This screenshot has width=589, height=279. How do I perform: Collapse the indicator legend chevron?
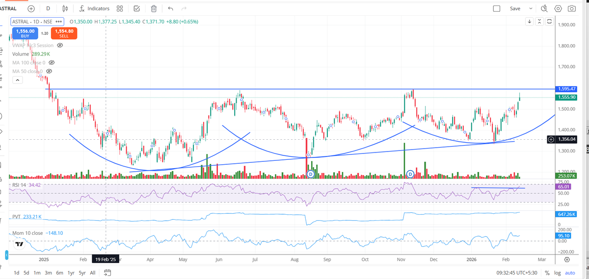[17, 80]
